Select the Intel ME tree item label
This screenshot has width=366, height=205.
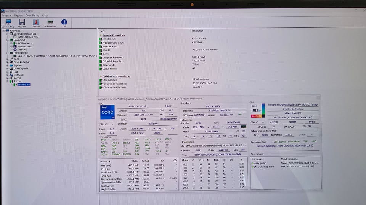(22, 49)
